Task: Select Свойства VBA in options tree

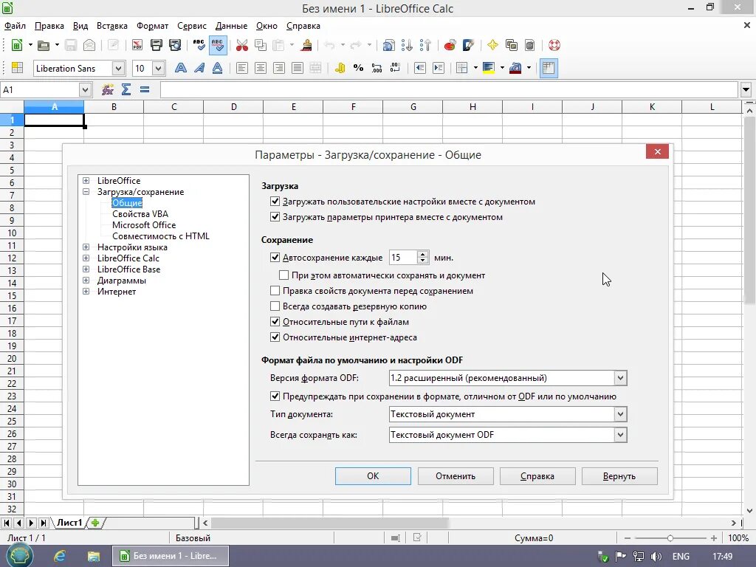Action: (140, 214)
